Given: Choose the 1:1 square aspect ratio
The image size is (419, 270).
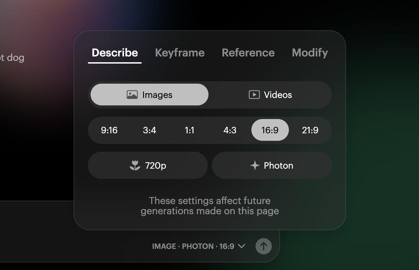Looking at the screenshot, I should pos(189,130).
